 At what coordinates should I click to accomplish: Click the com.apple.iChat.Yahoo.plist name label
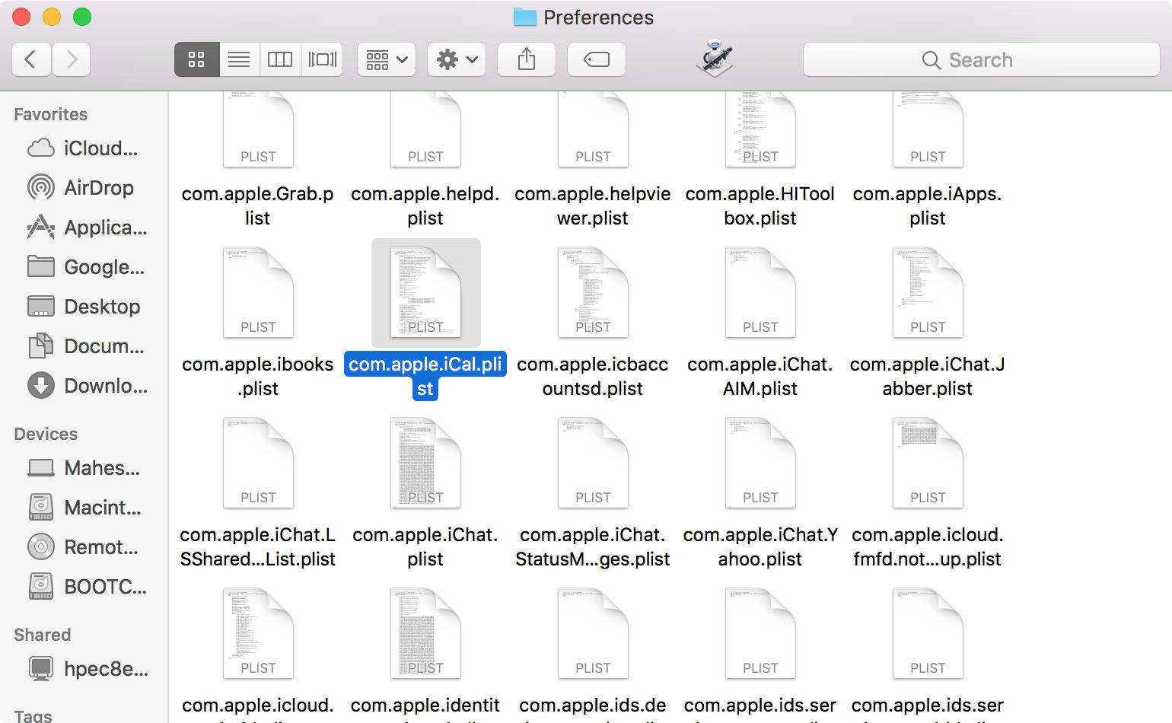pyautogui.click(x=760, y=546)
